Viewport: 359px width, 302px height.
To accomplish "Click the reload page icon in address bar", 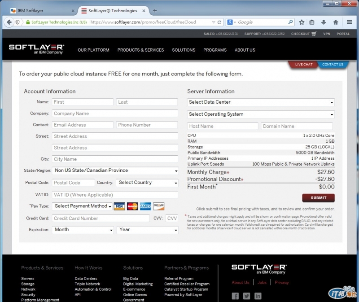I will tap(219, 22).
